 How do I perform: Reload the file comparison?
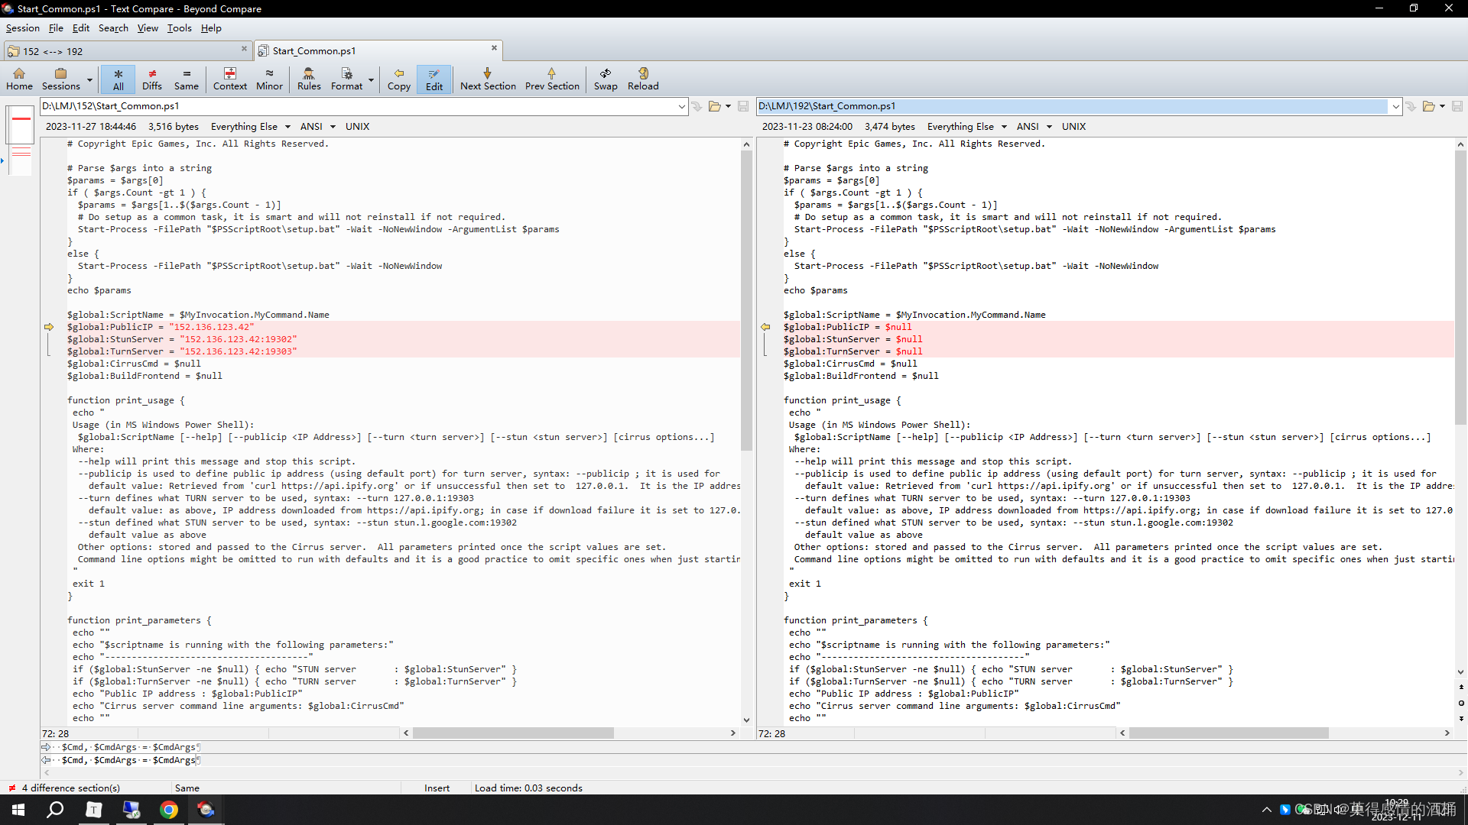(x=642, y=79)
